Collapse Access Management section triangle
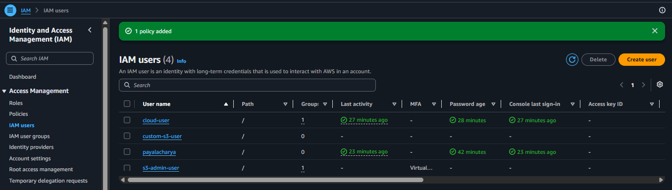672x190 pixels. (4, 91)
